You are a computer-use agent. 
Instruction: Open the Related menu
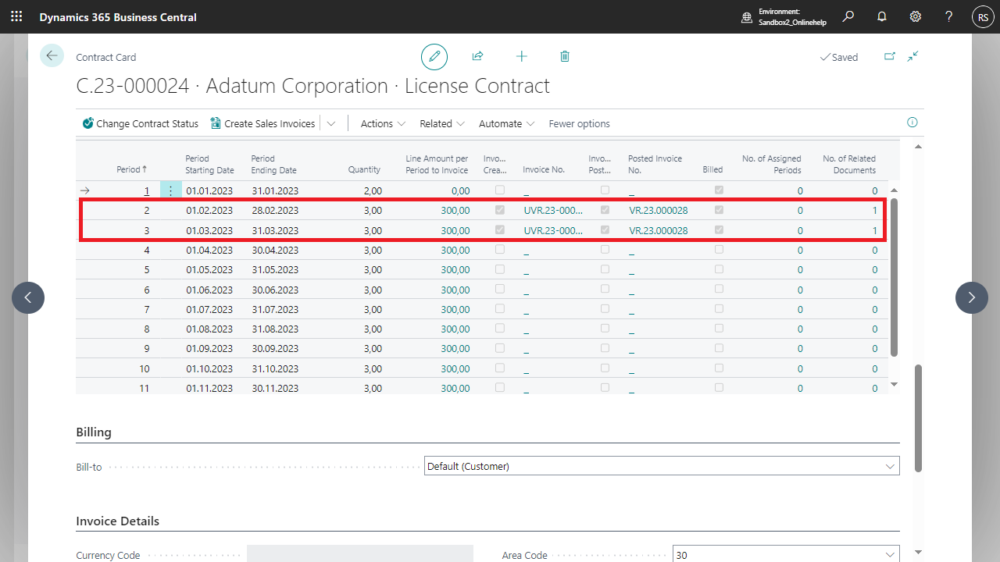(x=442, y=123)
